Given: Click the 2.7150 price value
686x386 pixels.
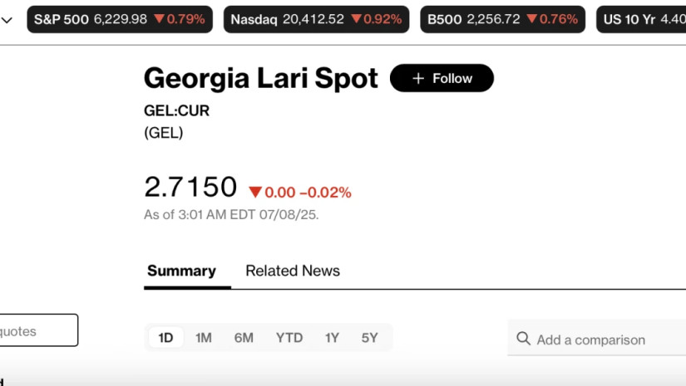Looking at the screenshot, I should (x=190, y=187).
